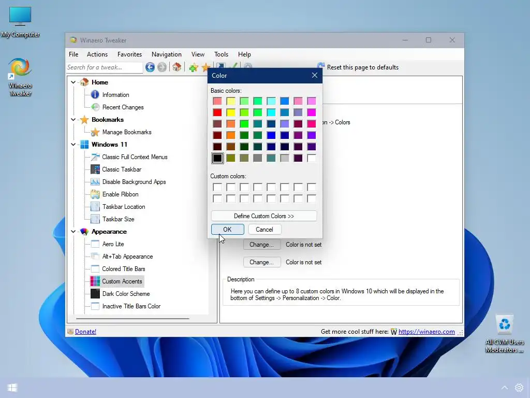Open the Windows Start button
The width and height of the screenshot is (530, 398).
(12, 388)
